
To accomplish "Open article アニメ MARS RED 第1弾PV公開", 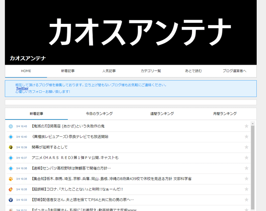I will click(x=75, y=158).
